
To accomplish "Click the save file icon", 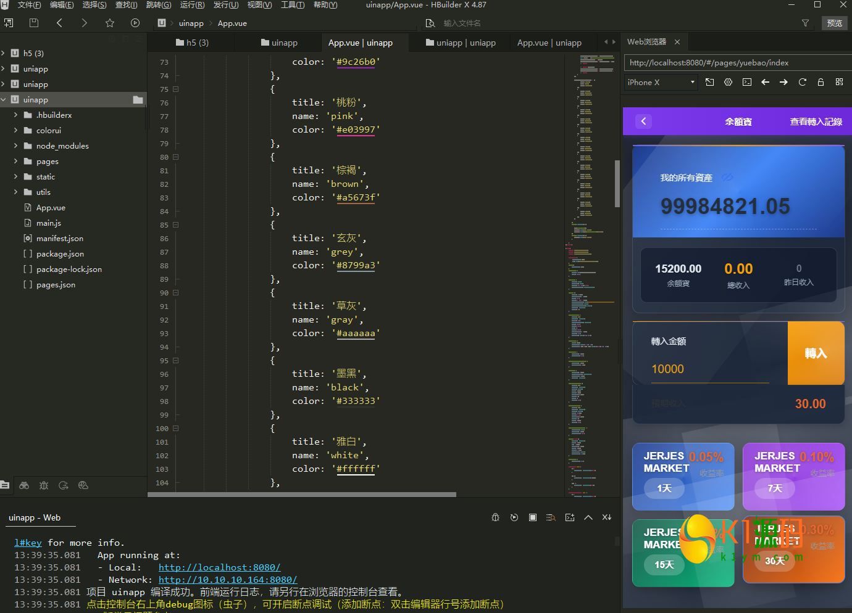I will pyautogui.click(x=34, y=23).
